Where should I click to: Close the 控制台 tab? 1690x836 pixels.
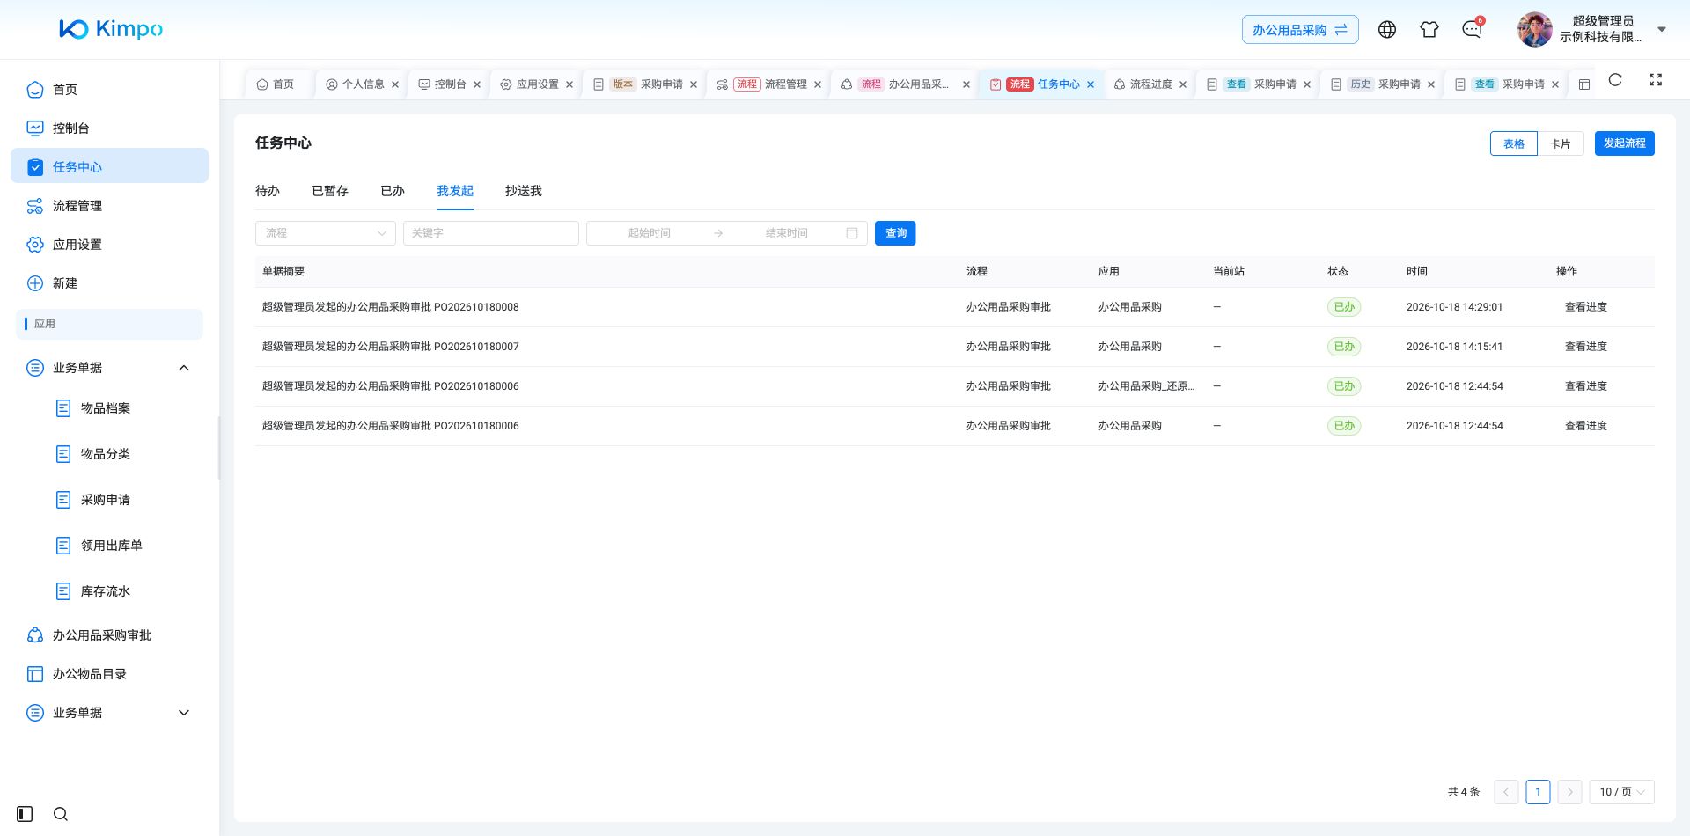coord(477,84)
